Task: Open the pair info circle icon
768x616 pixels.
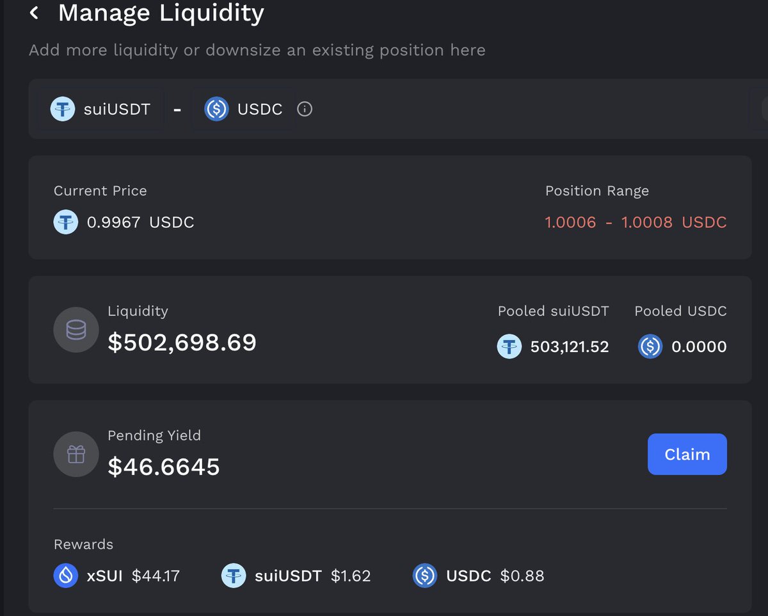Action: (305, 109)
